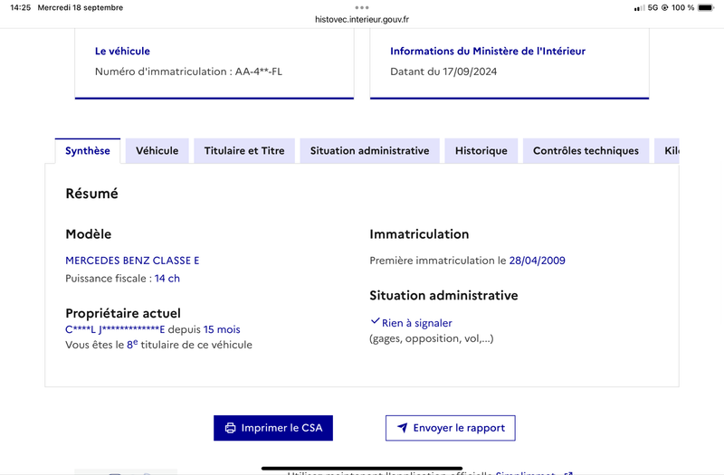Image resolution: width=724 pixels, height=475 pixels.
Task: Click the Datant du 17/09/2024 text
Action: [443, 71]
